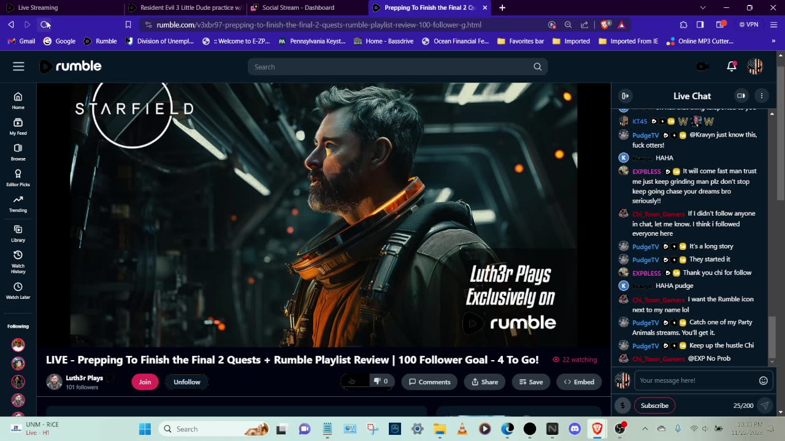Click the Subscribe button in chat
The height and width of the screenshot is (441, 785).
tap(654, 405)
